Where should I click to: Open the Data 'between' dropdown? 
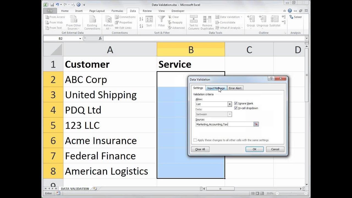click(230, 114)
